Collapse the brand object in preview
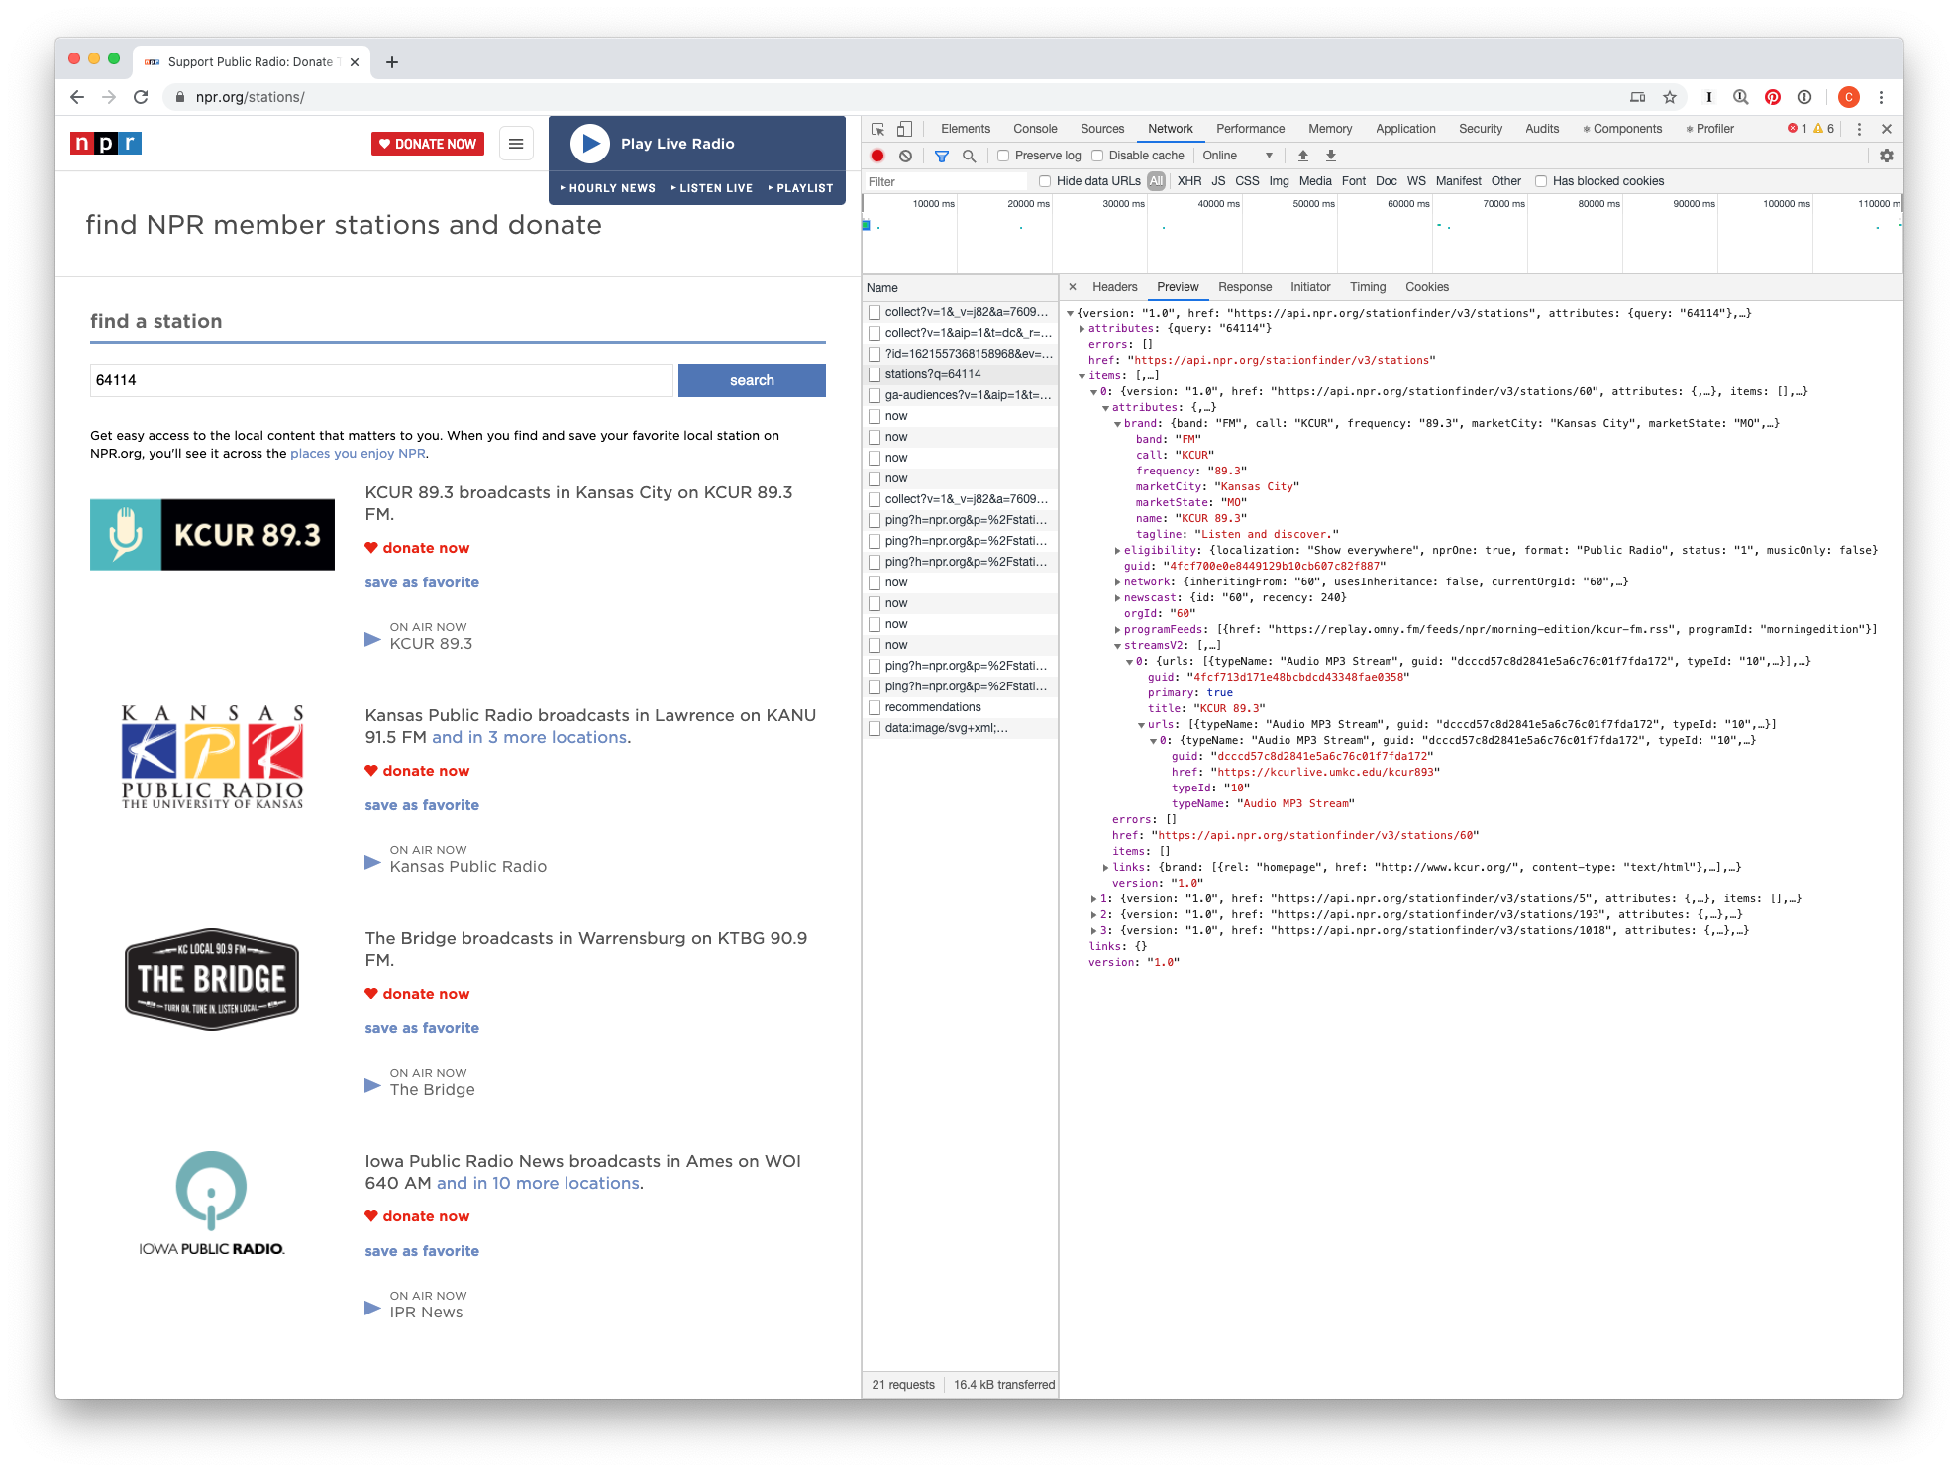 click(x=1117, y=424)
